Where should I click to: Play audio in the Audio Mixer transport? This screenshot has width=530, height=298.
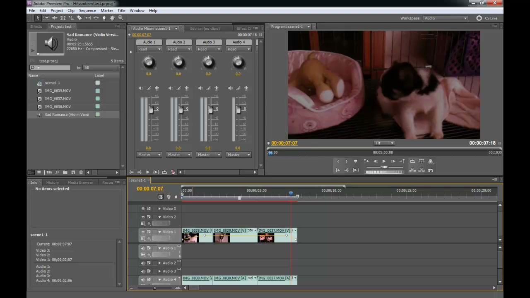[147, 172]
